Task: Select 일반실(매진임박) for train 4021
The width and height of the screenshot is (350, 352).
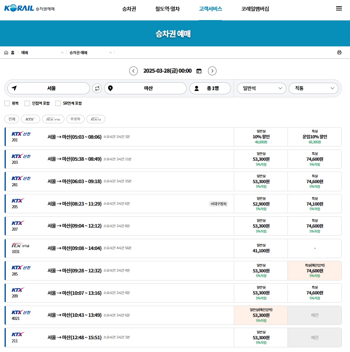Action: coord(261,315)
